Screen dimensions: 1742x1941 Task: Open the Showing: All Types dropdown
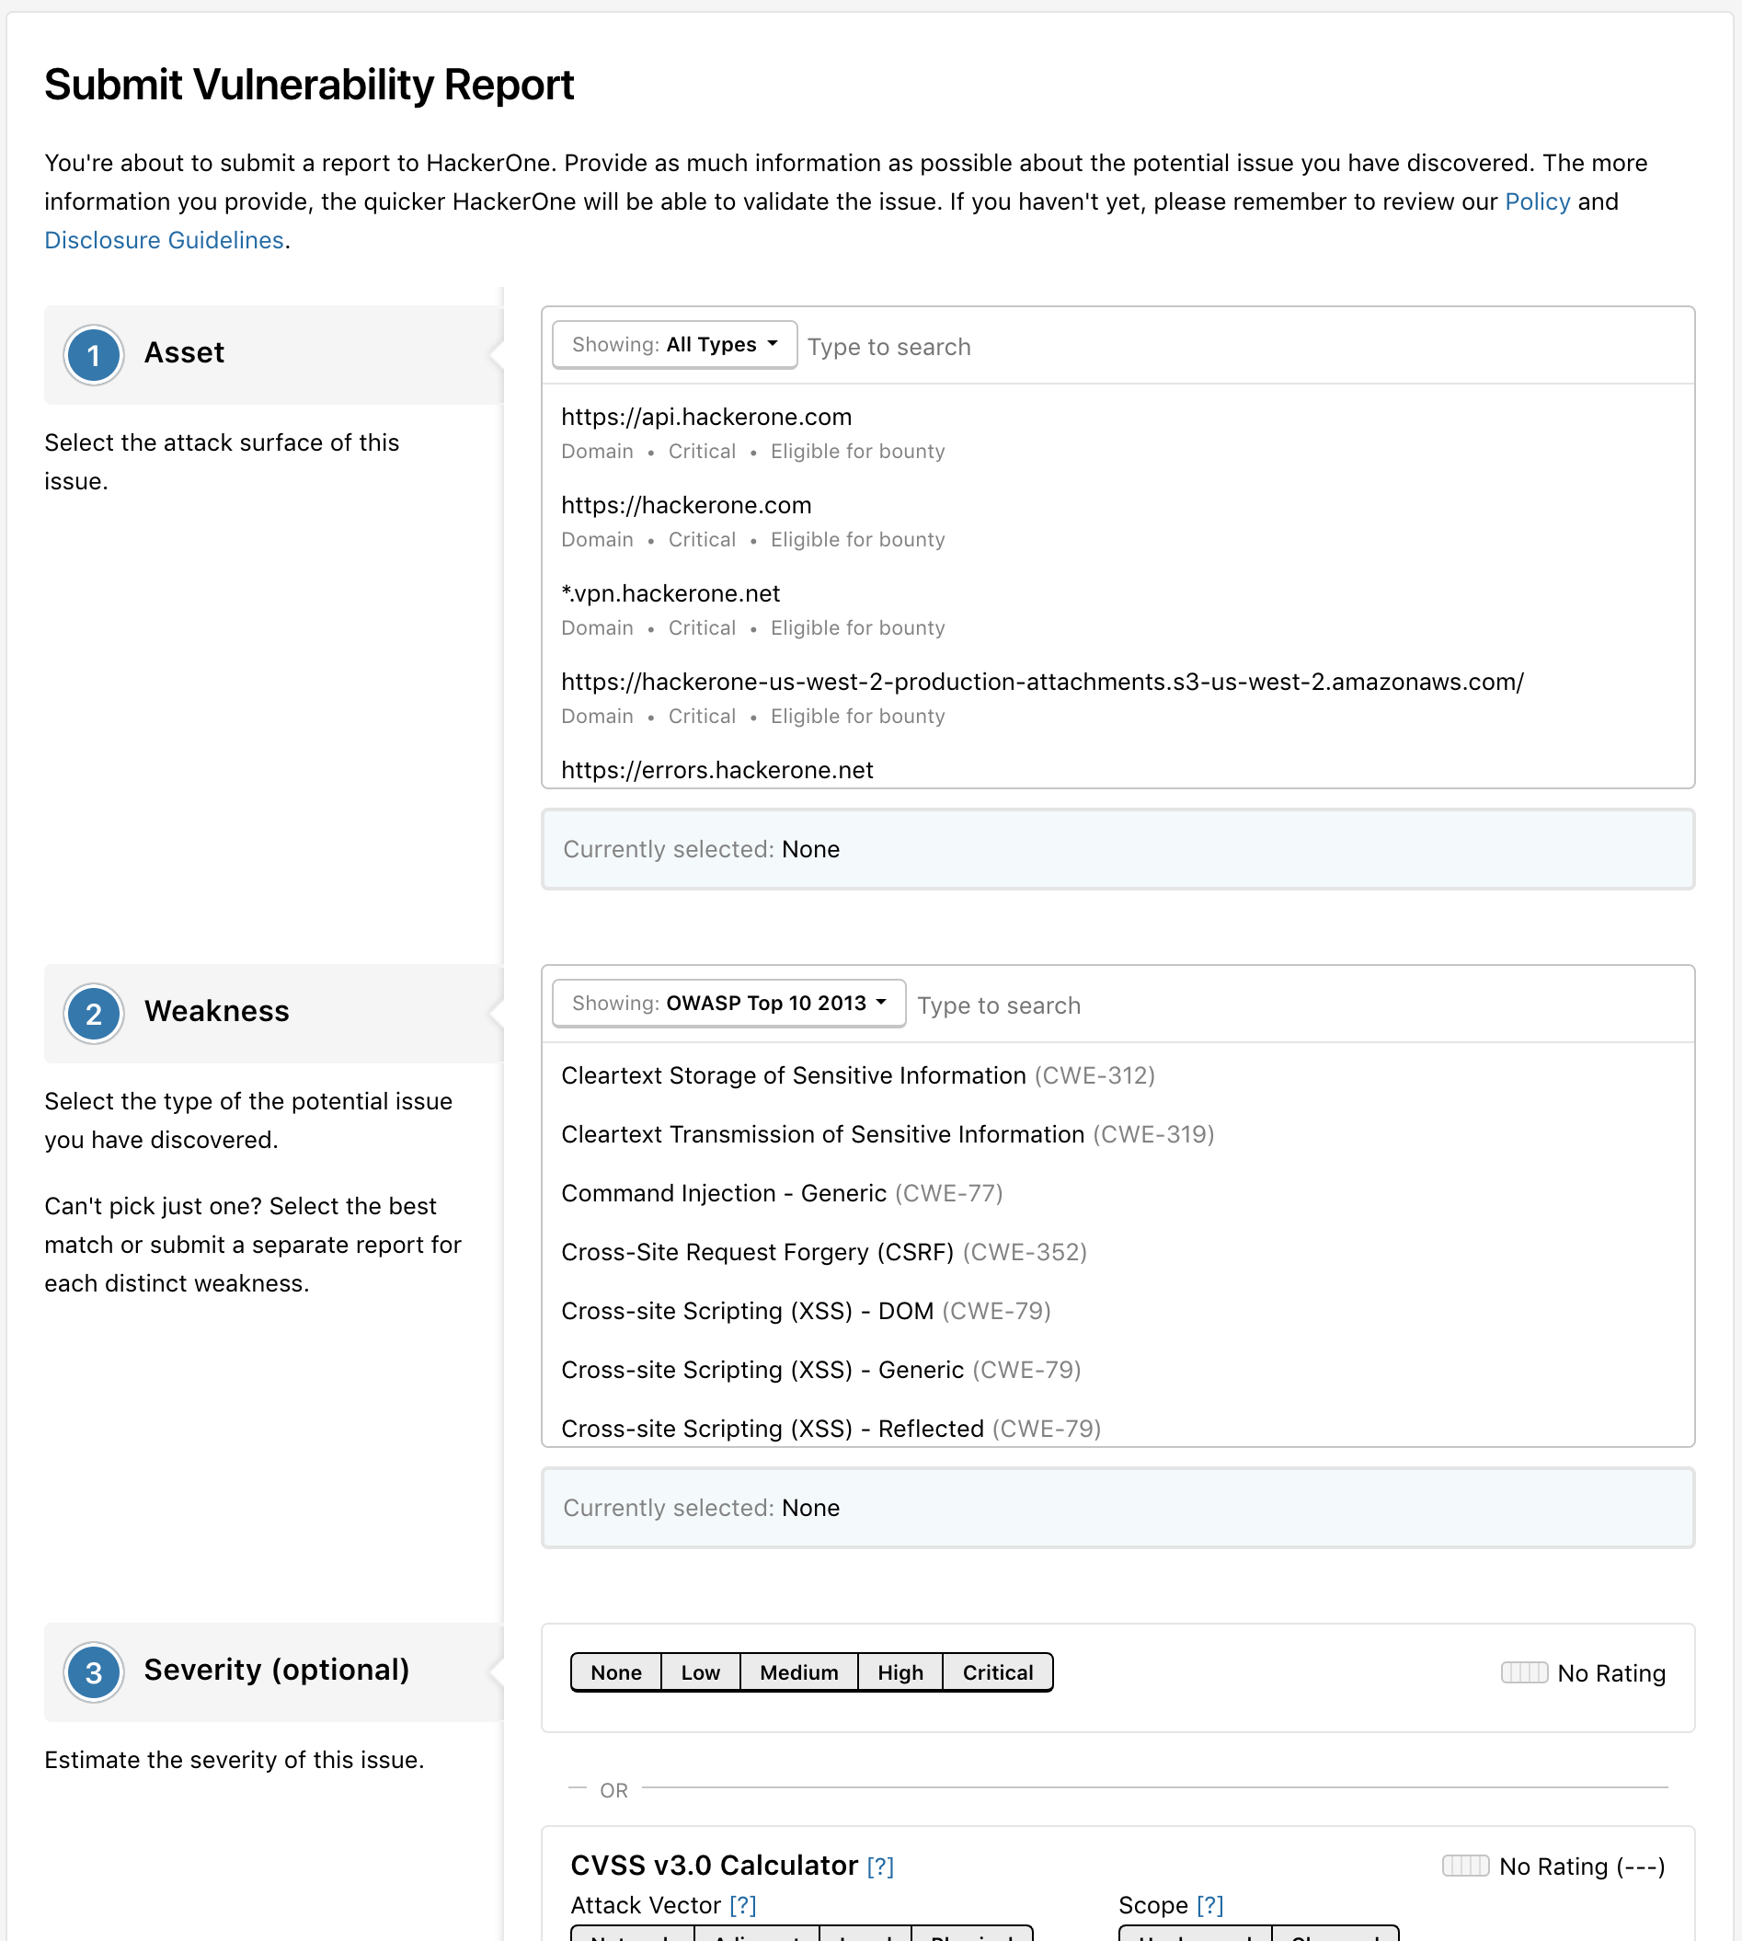point(674,345)
